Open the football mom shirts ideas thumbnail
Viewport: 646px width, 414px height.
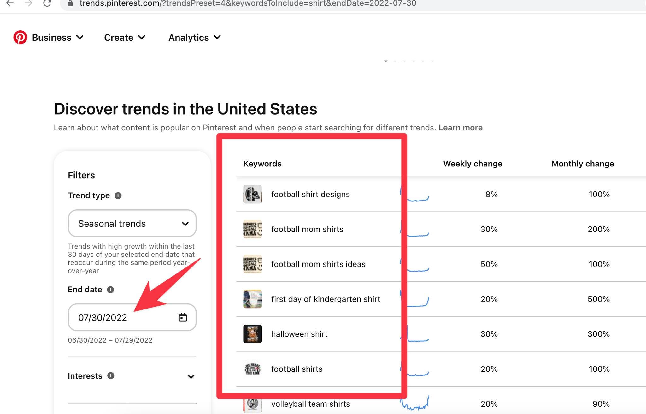pos(253,264)
